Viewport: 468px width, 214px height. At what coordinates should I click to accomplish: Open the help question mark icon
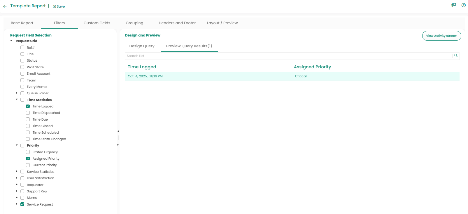(463, 5)
